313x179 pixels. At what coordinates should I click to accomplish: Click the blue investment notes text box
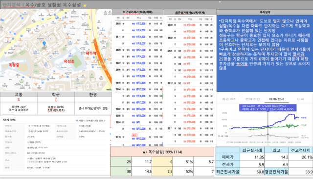265,53
